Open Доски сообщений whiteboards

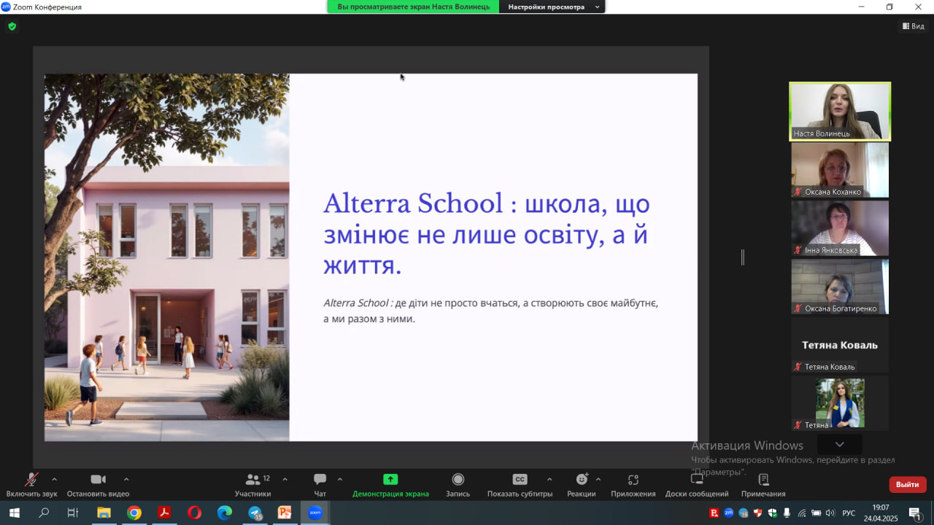[x=697, y=485]
